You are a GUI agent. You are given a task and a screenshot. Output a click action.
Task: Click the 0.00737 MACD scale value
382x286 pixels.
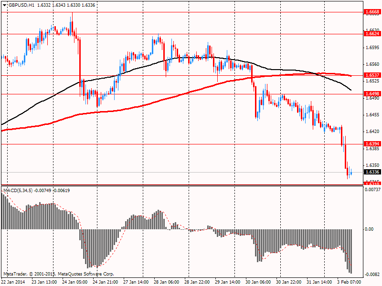(372, 190)
